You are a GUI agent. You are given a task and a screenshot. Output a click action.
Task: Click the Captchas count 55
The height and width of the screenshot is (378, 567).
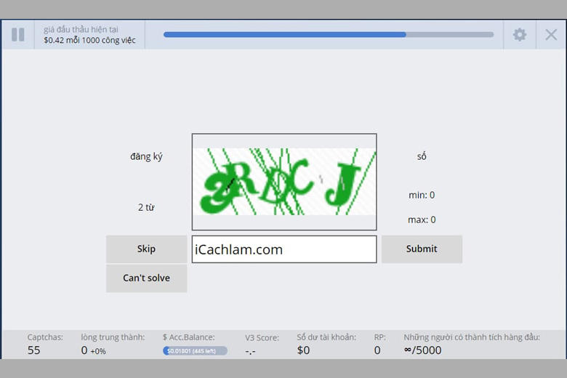coord(34,350)
